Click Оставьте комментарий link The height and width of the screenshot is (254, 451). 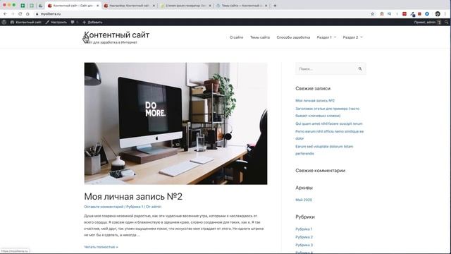pos(104,207)
